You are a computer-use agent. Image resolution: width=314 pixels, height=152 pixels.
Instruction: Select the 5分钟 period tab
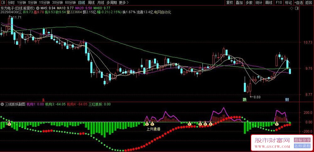click(32, 3)
